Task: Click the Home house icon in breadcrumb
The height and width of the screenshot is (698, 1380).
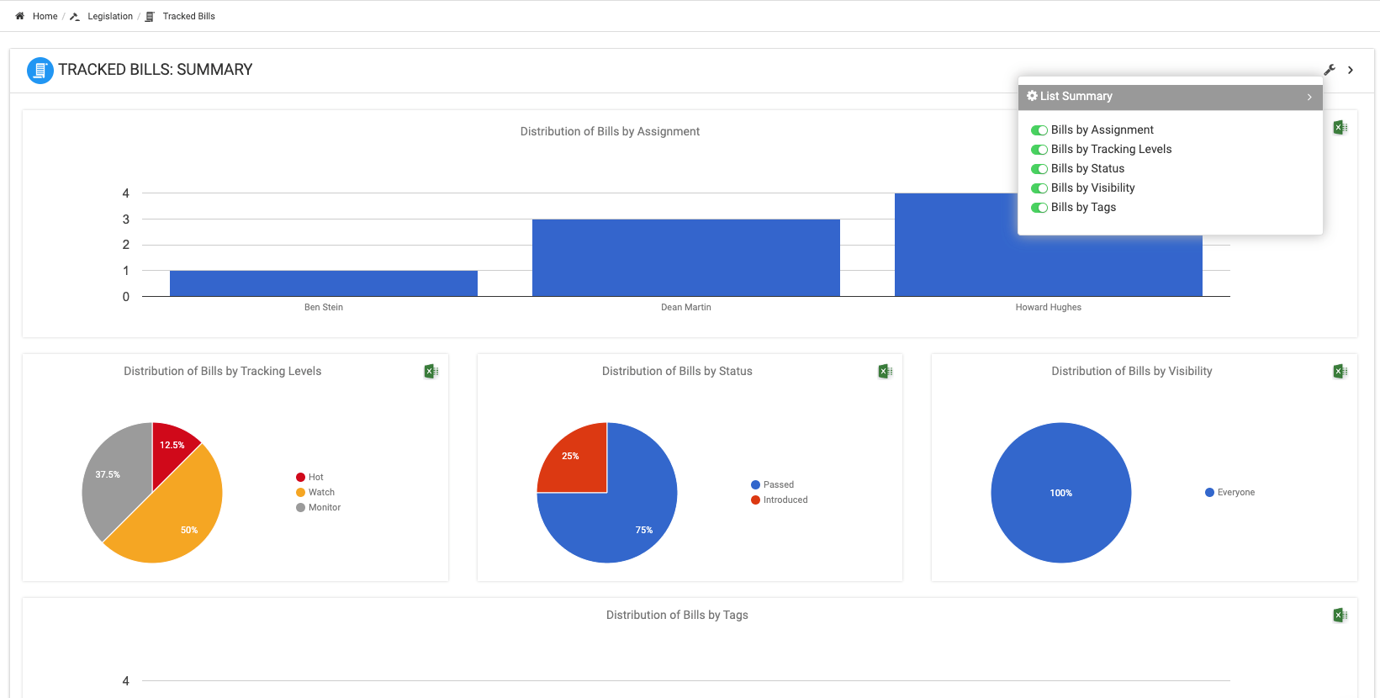Action: click(x=19, y=16)
